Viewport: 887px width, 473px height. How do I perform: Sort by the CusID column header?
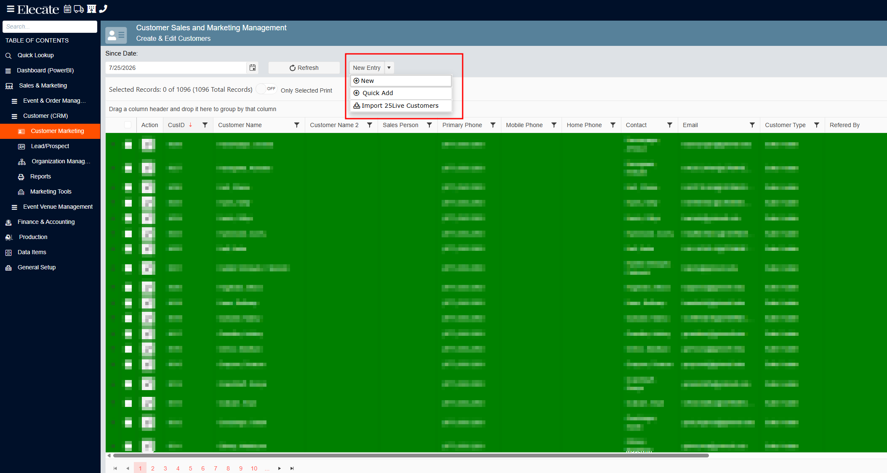click(x=176, y=125)
